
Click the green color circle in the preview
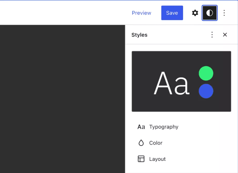click(x=206, y=73)
